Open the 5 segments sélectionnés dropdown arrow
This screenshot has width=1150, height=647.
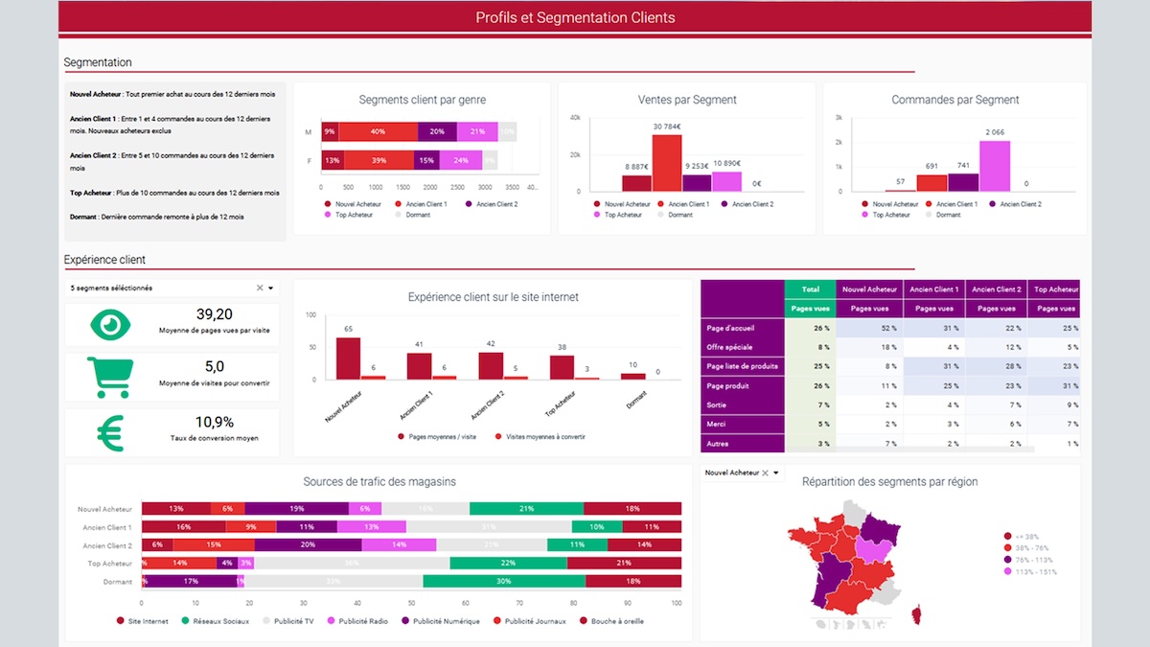(x=271, y=288)
